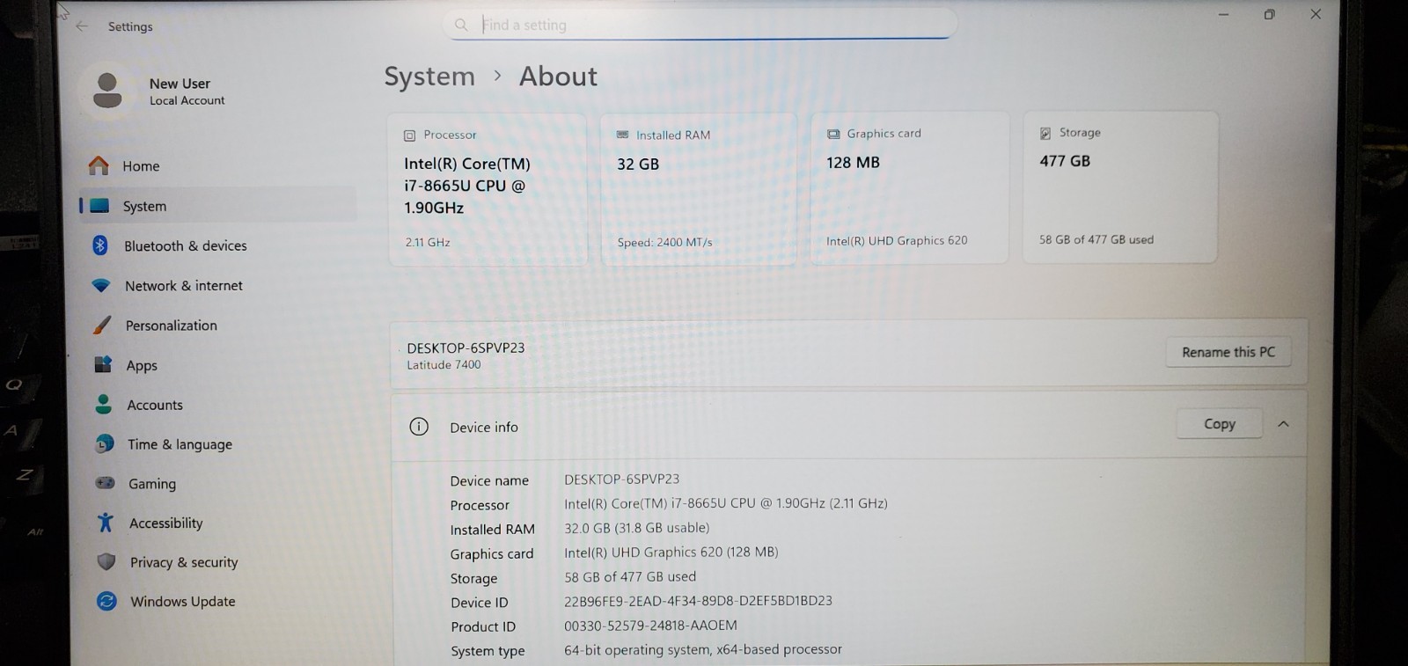Image resolution: width=1408 pixels, height=666 pixels.
Task: Click the 128 MB graphics value
Action: 853,163
